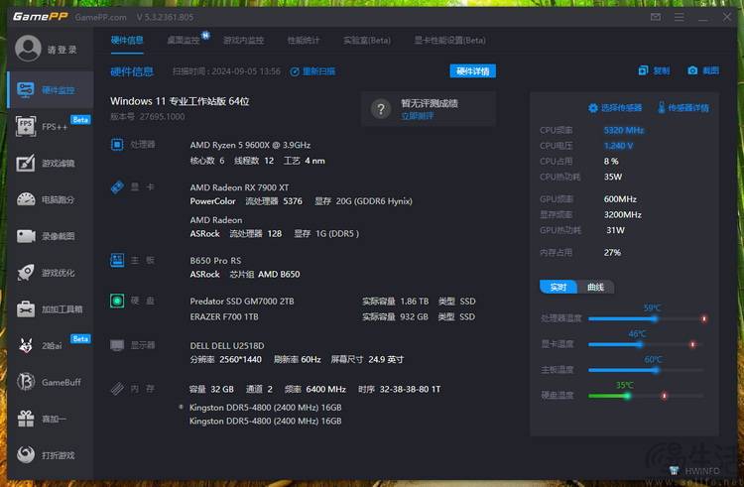Viewport: 744px width, 487px height.
Task: Click the DELL DELL U2518D monitor text
Action: pyautogui.click(x=227, y=346)
